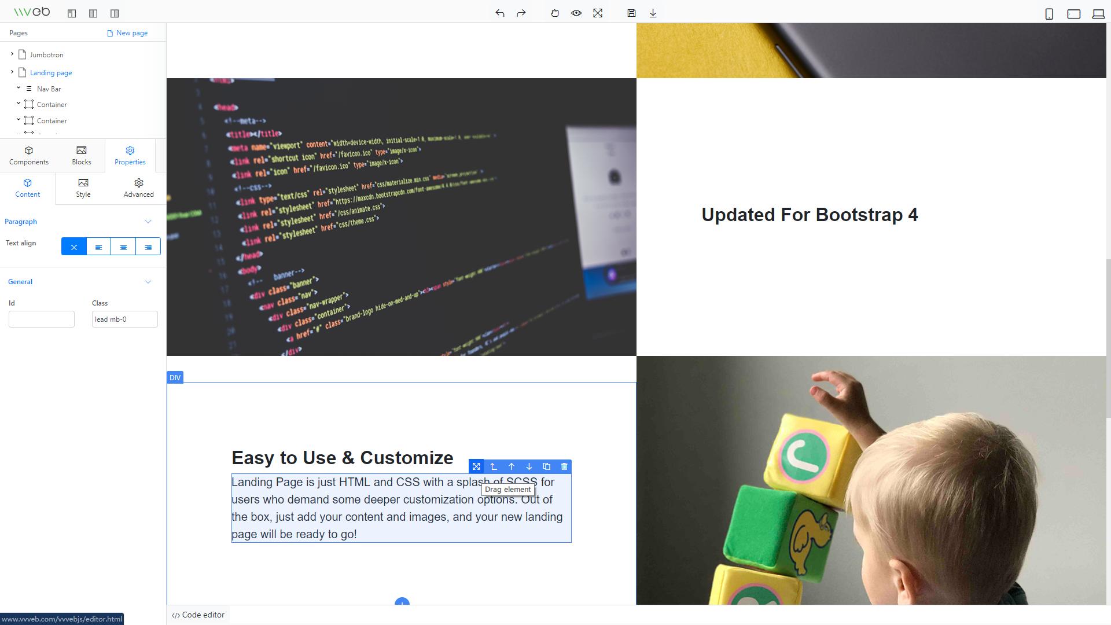Set text align to right

[148, 246]
